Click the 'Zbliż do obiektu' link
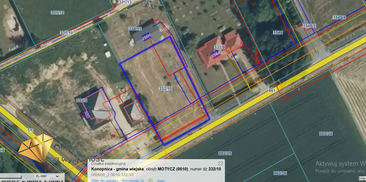 tap(105, 180)
